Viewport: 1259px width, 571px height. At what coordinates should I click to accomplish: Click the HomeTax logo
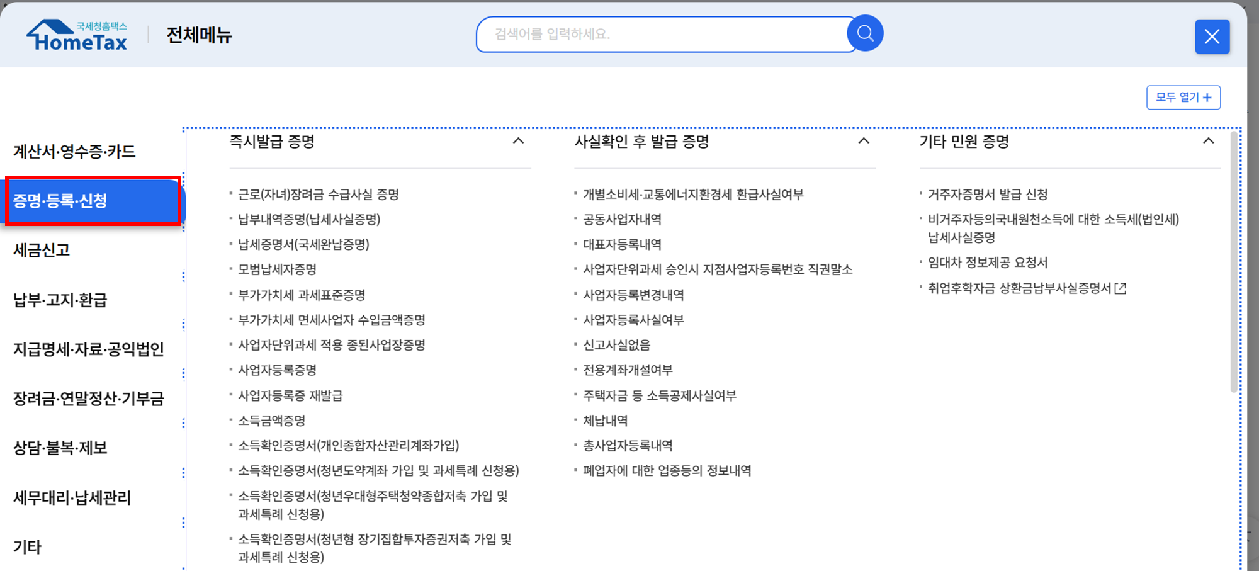tap(77, 35)
